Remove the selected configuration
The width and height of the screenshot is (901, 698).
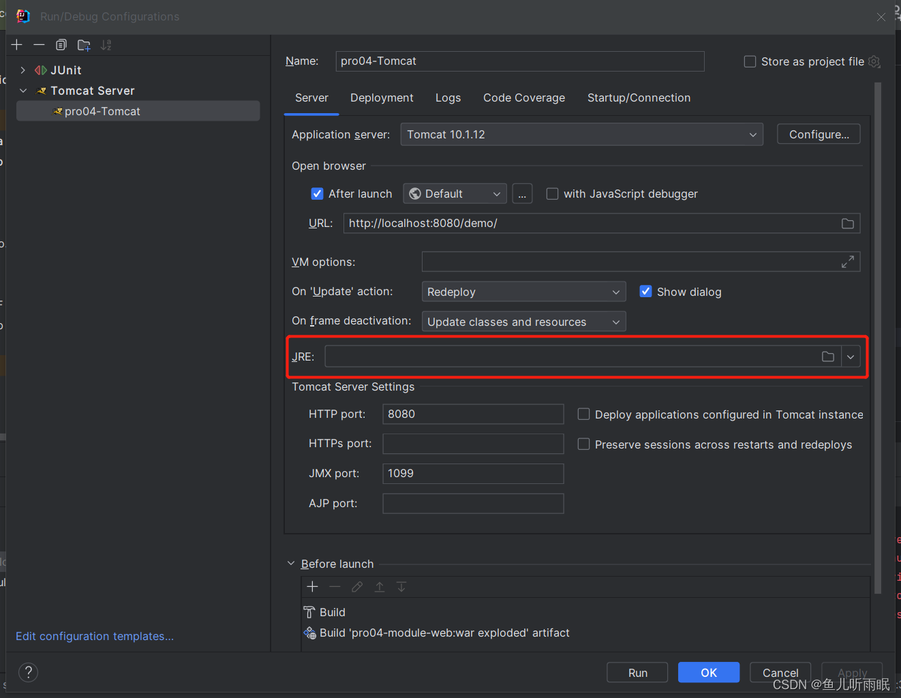pyautogui.click(x=39, y=44)
